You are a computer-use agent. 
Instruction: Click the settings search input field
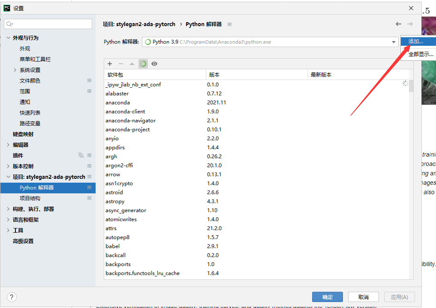point(48,24)
